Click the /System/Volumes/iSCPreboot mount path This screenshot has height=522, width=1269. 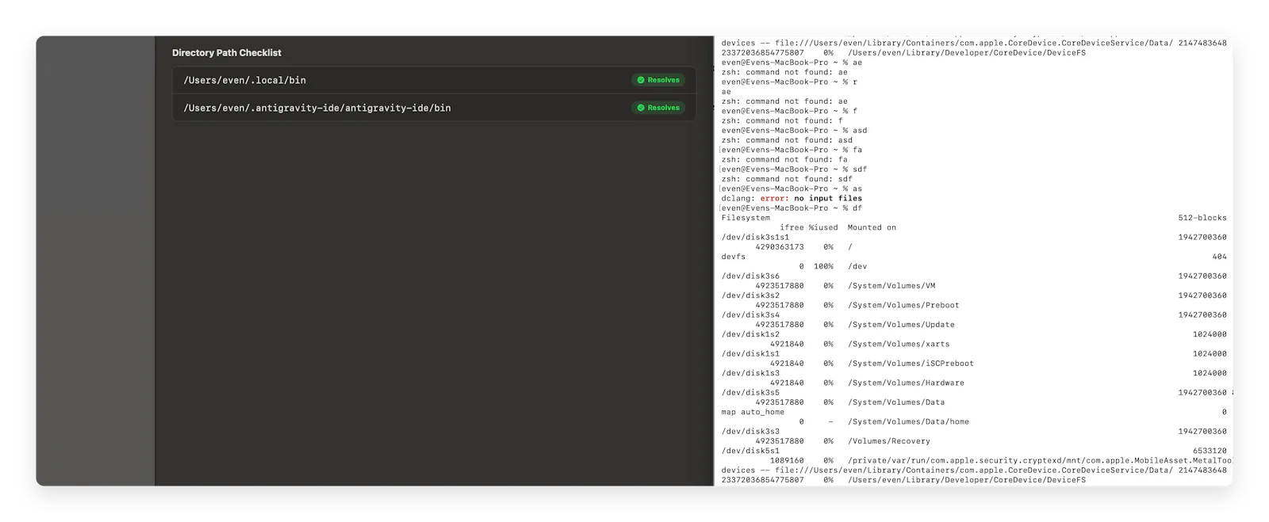click(x=911, y=363)
